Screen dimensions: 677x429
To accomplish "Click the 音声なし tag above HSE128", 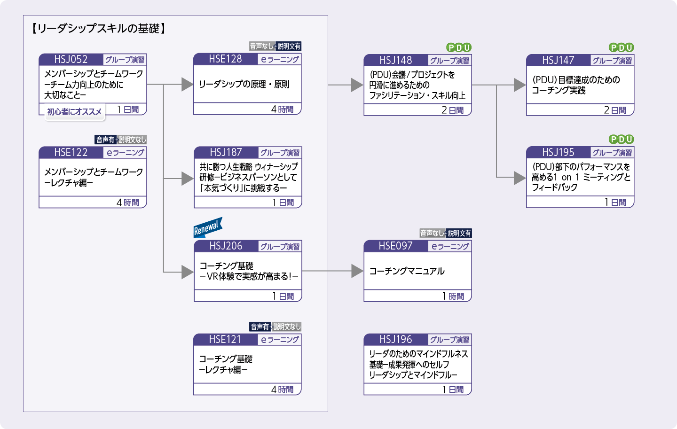I will tap(262, 46).
